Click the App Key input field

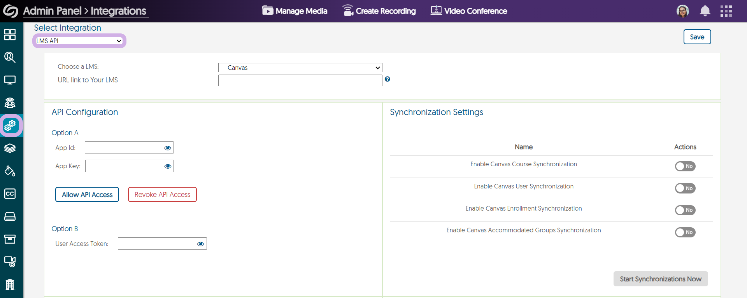(x=130, y=166)
